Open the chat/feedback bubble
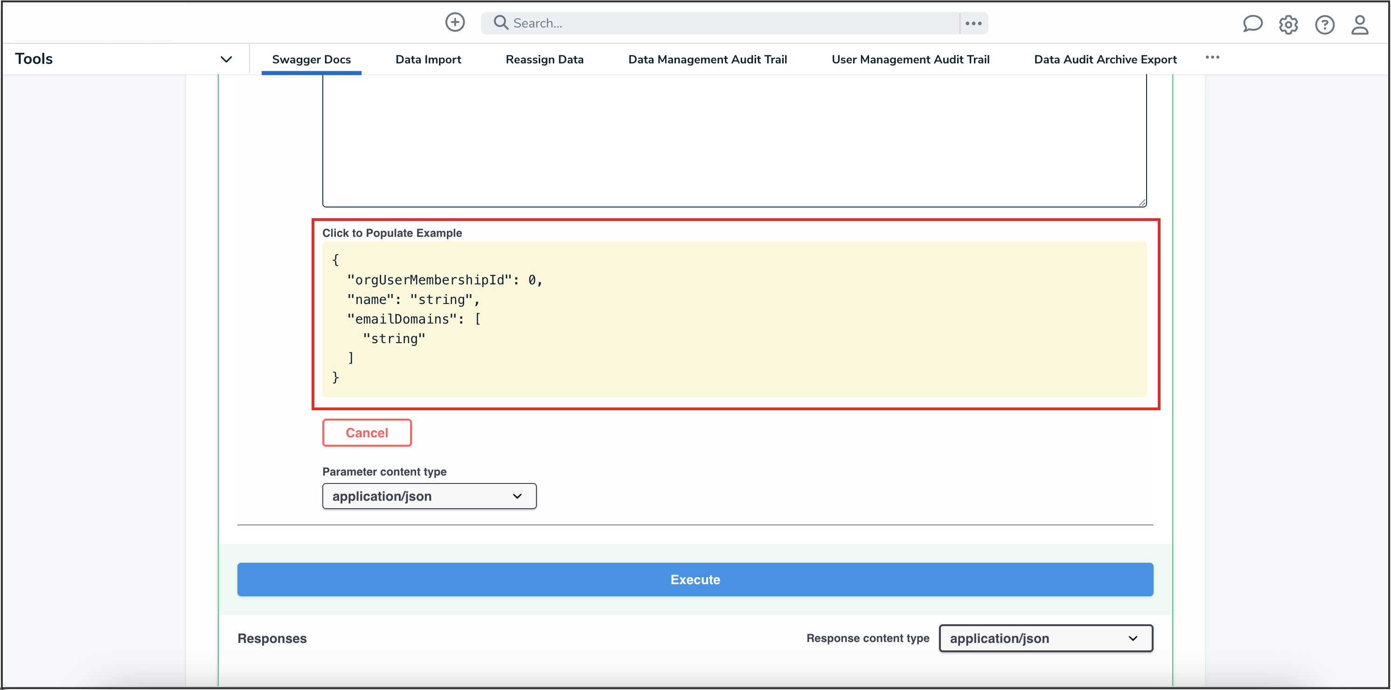The image size is (1391, 690). coord(1253,24)
